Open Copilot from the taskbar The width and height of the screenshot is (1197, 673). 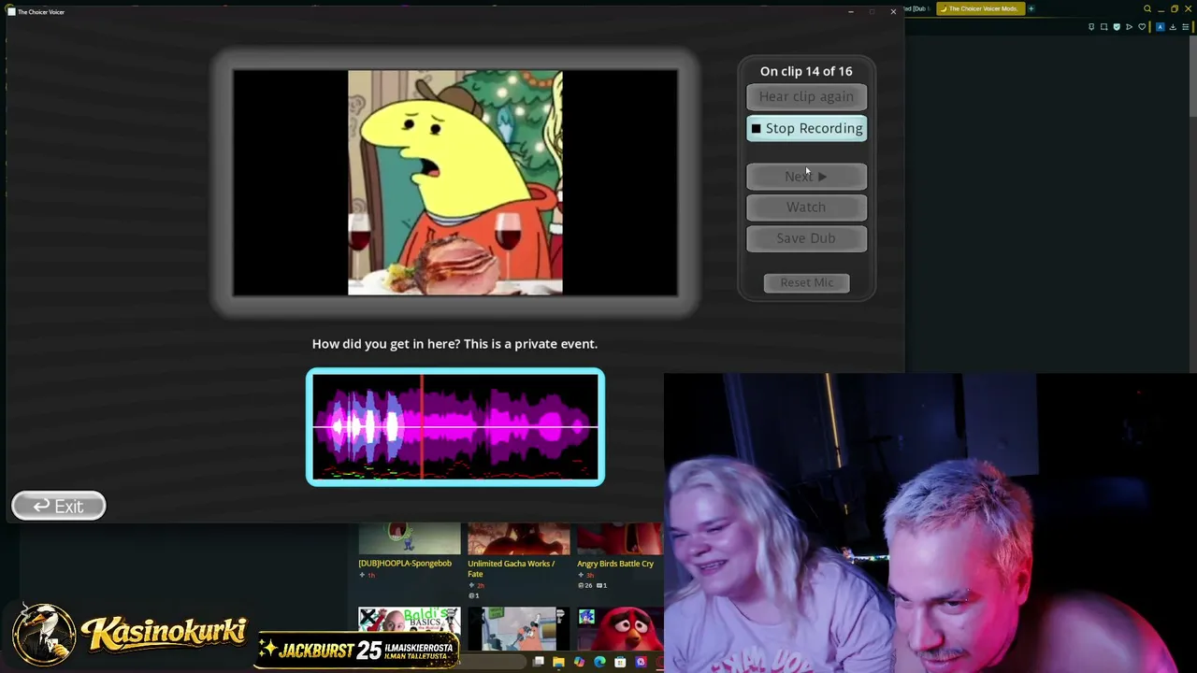pos(579,663)
